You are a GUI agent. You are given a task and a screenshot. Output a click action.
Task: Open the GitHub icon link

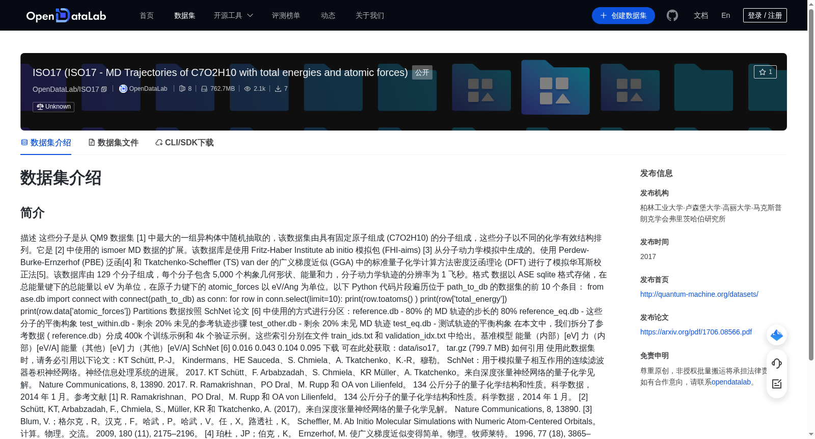tap(672, 15)
